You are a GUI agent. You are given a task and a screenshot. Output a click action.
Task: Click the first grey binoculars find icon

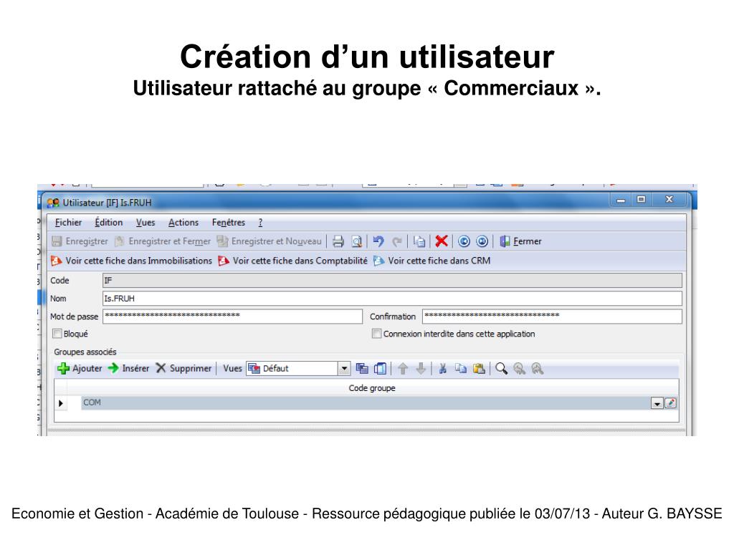pyautogui.click(x=520, y=369)
